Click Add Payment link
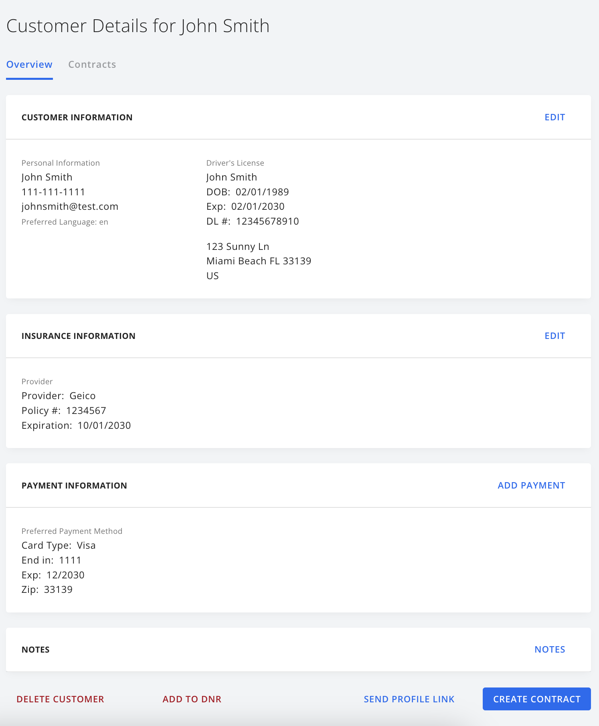The width and height of the screenshot is (599, 726). (x=531, y=486)
